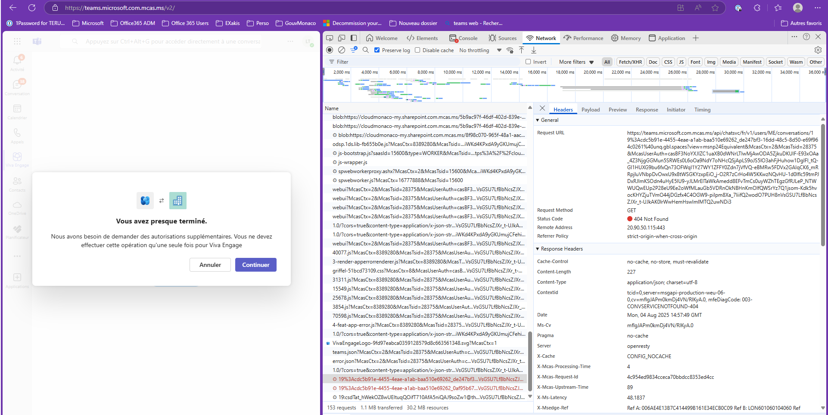The width and height of the screenshot is (828, 415).
Task: Open the network search magnifier
Action: [x=366, y=50]
